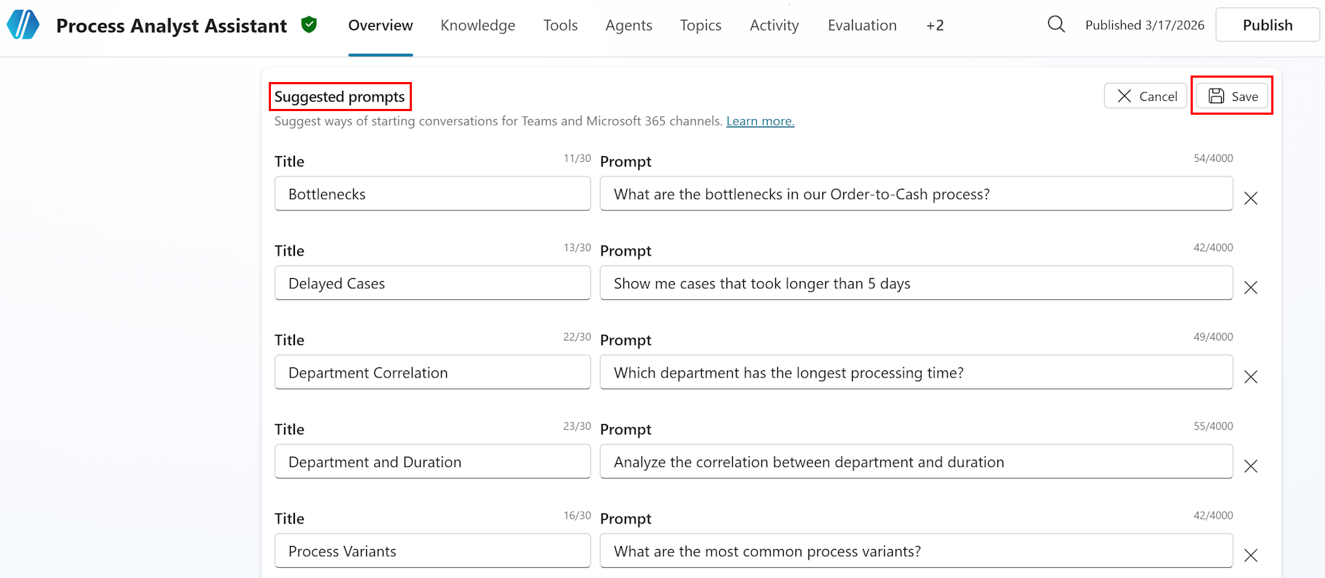This screenshot has height=578, width=1325.
Task: Delete the Department Correlation prompt row
Action: point(1251,376)
